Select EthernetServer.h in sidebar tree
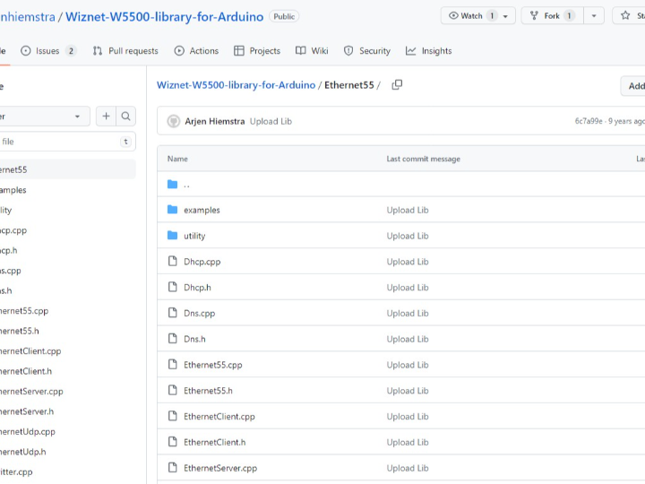 27,411
